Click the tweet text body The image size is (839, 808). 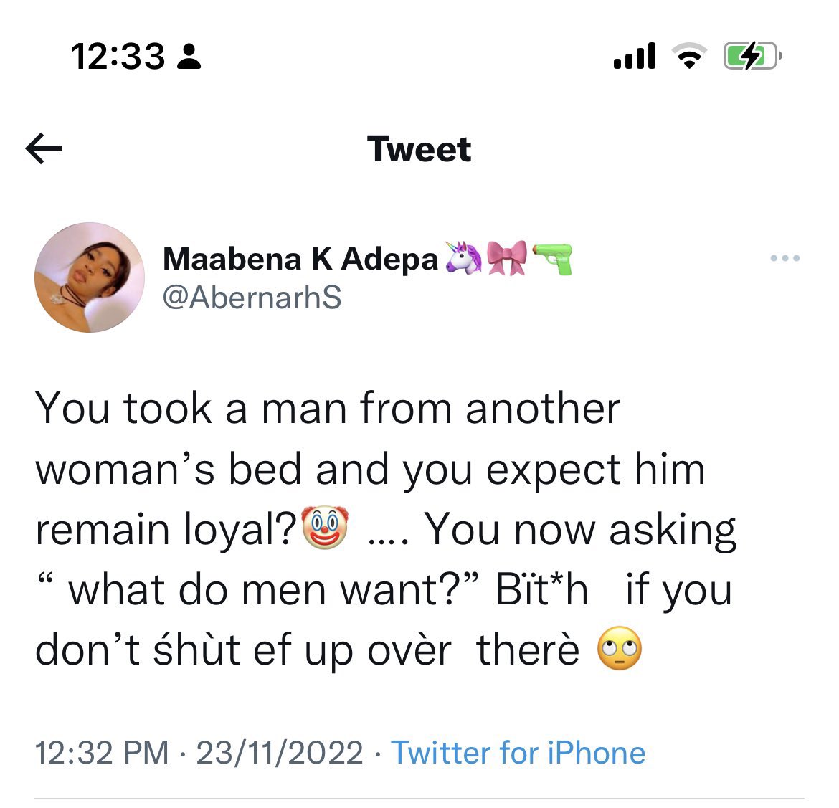tap(385, 528)
